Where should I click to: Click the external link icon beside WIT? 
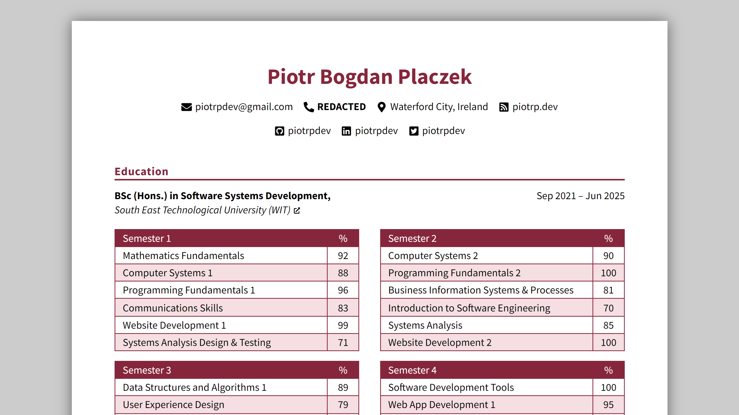297,211
